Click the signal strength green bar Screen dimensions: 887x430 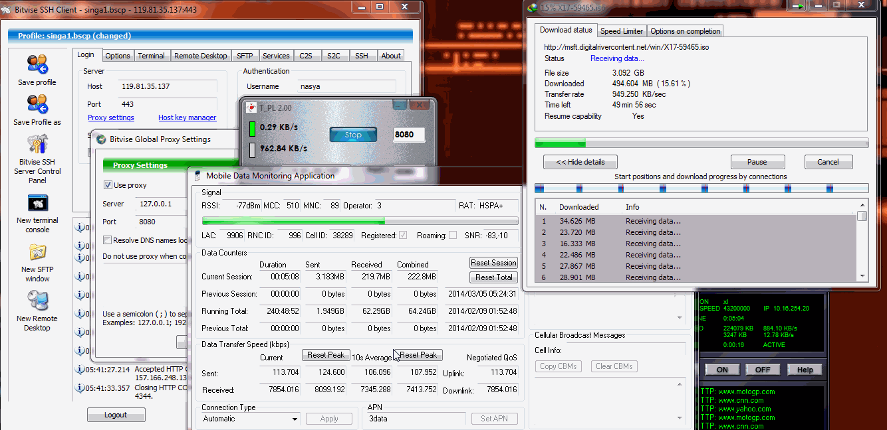pyautogui.click(x=360, y=221)
